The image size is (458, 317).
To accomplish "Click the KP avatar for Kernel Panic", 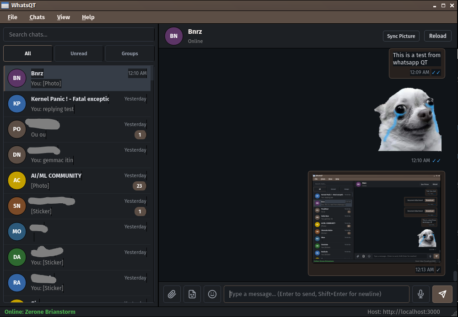I will click(17, 104).
